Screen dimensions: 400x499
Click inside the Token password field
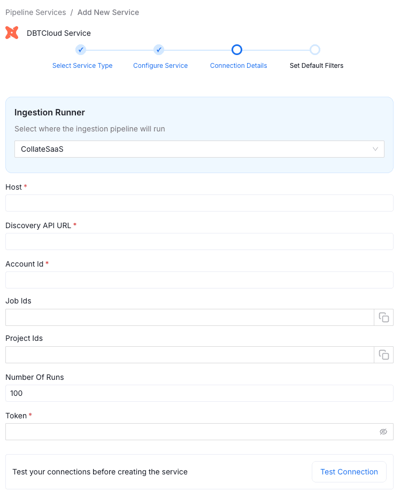(190, 432)
